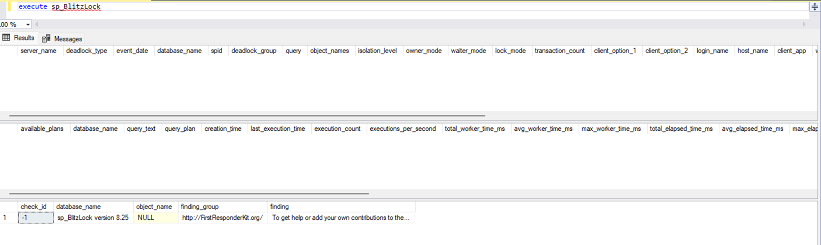Screen dimensions: 821x245
Task: Click the second grid horizontal scrollbar
Action: (x=189, y=194)
